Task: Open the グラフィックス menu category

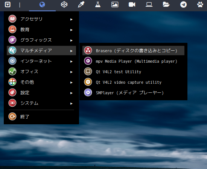Action: tap(41, 40)
